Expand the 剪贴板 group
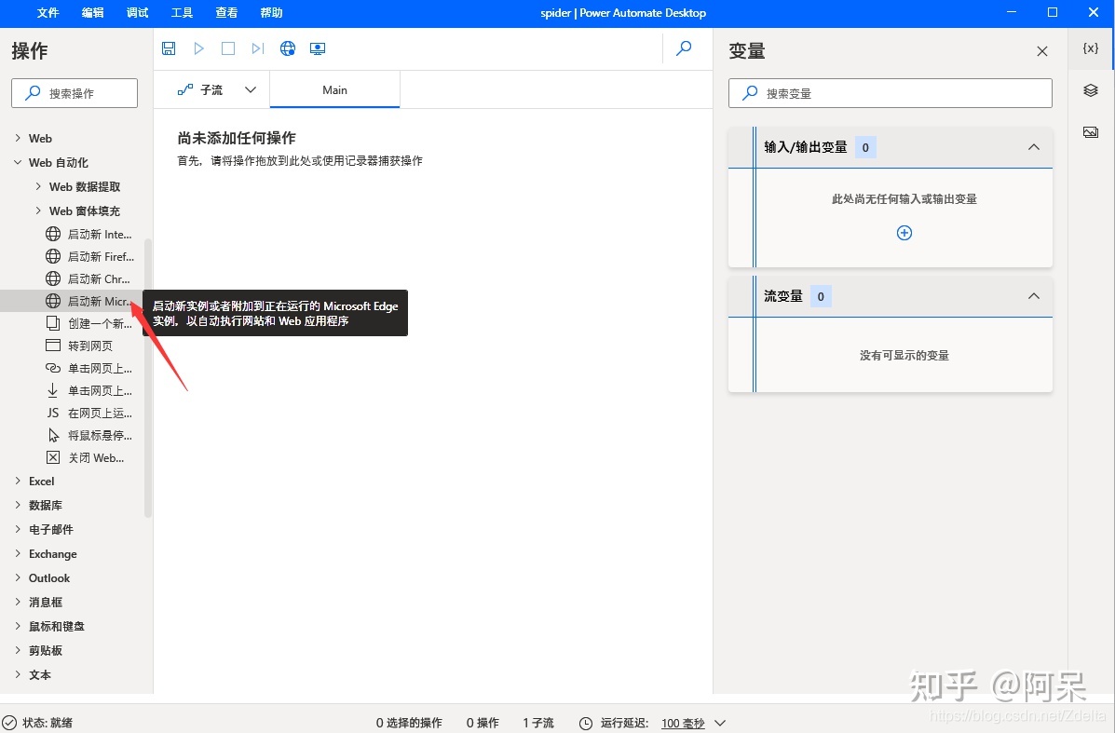The height and width of the screenshot is (733, 1115). pyautogui.click(x=18, y=650)
